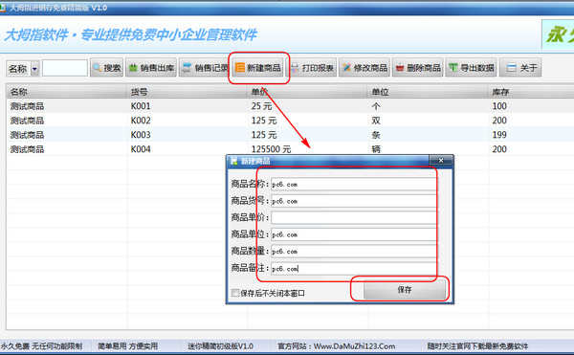Click 新建商品 toolbar button
The height and width of the screenshot is (355, 574).
click(258, 68)
